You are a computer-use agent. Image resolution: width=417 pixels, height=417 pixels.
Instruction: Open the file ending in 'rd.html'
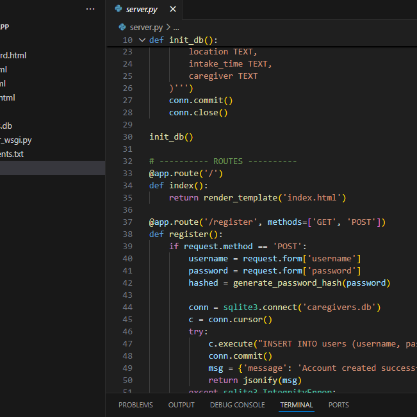[x=13, y=56]
